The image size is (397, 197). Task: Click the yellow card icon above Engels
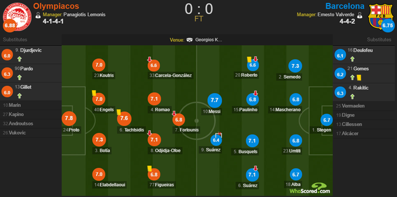point(94,93)
